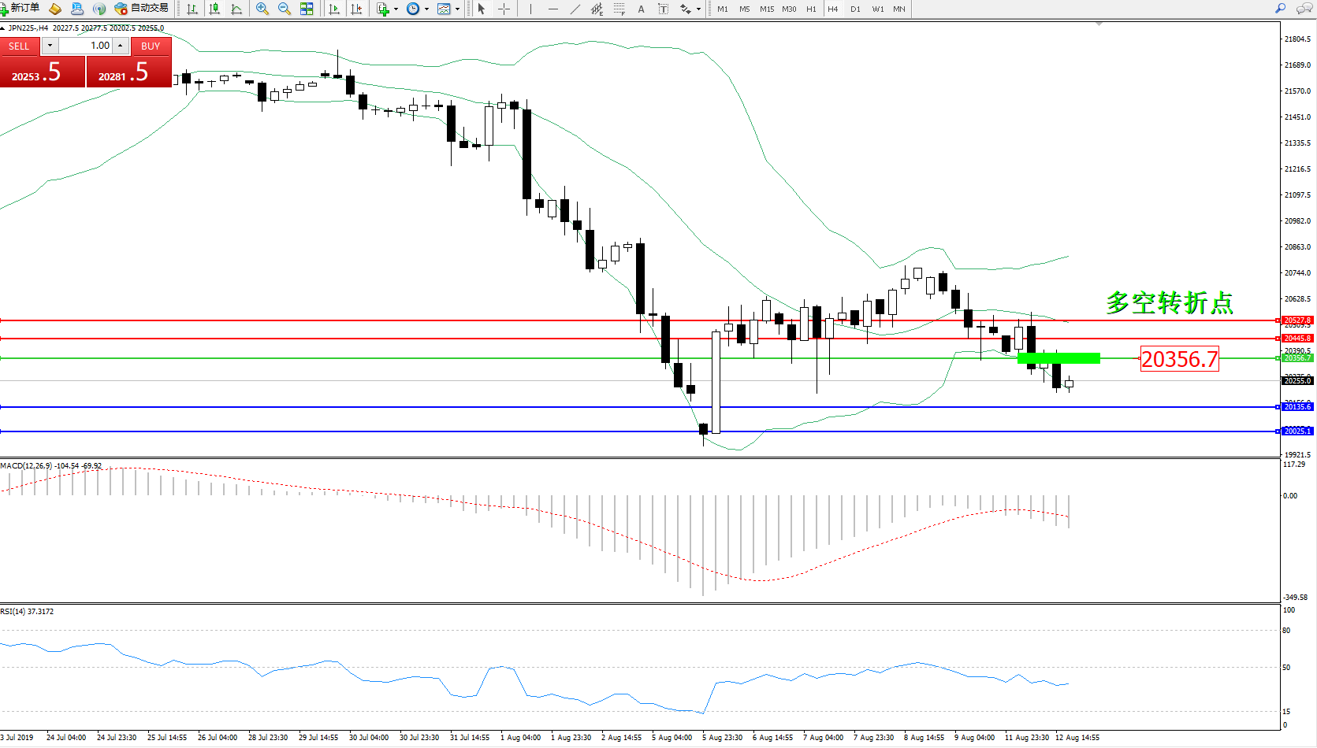Switch chart to candlestick mode

[x=214, y=9]
